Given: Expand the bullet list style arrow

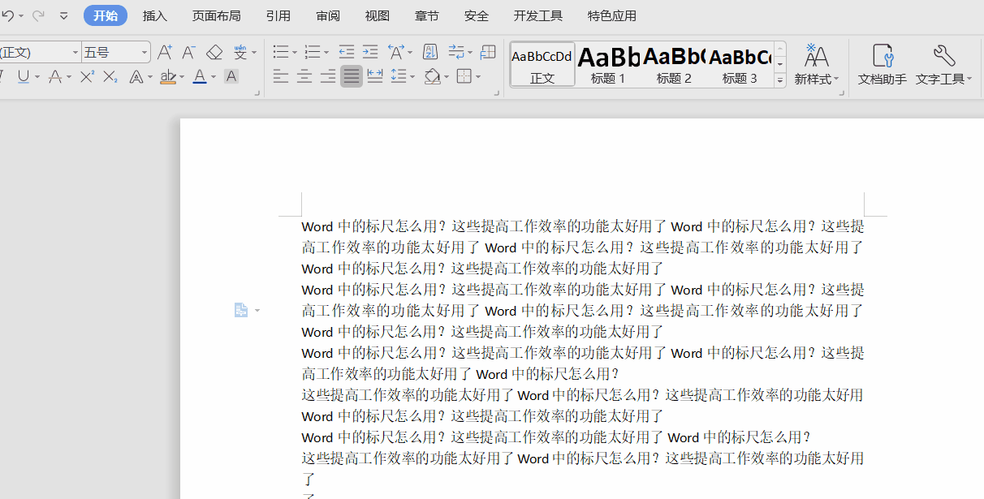Looking at the screenshot, I should tap(295, 53).
